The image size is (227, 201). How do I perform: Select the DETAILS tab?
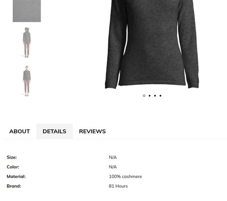(55, 131)
